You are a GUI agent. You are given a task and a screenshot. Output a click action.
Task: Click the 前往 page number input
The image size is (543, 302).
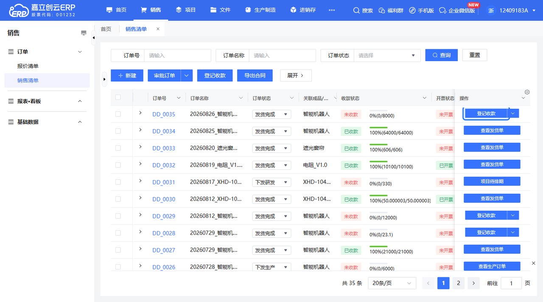(x=511, y=283)
